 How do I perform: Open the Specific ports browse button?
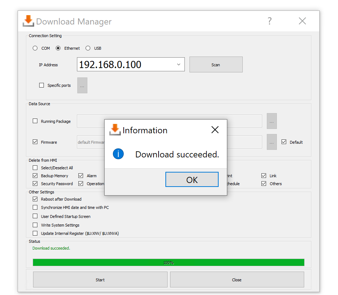tap(82, 85)
